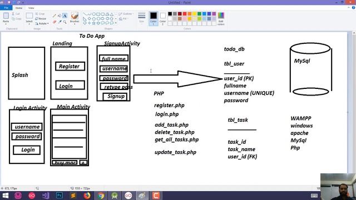The width and height of the screenshot is (356, 200).
Task: Click the taskbar keyboard icon
Action: (314, 196)
